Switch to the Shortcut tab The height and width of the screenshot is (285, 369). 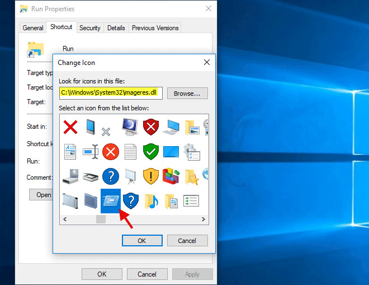tap(61, 27)
